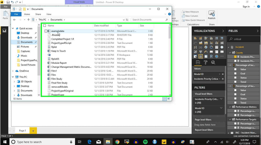
Task: Check the unchecked Incidents Pri... field box
Action: click(235, 61)
